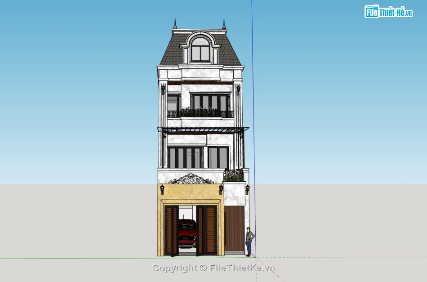The height and width of the screenshot is (282, 427).
Task: Select the red car inside the garage
Action: (187, 233)
